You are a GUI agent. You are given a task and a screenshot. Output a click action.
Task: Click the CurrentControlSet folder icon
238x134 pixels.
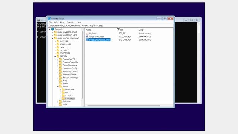click(61, 63)
